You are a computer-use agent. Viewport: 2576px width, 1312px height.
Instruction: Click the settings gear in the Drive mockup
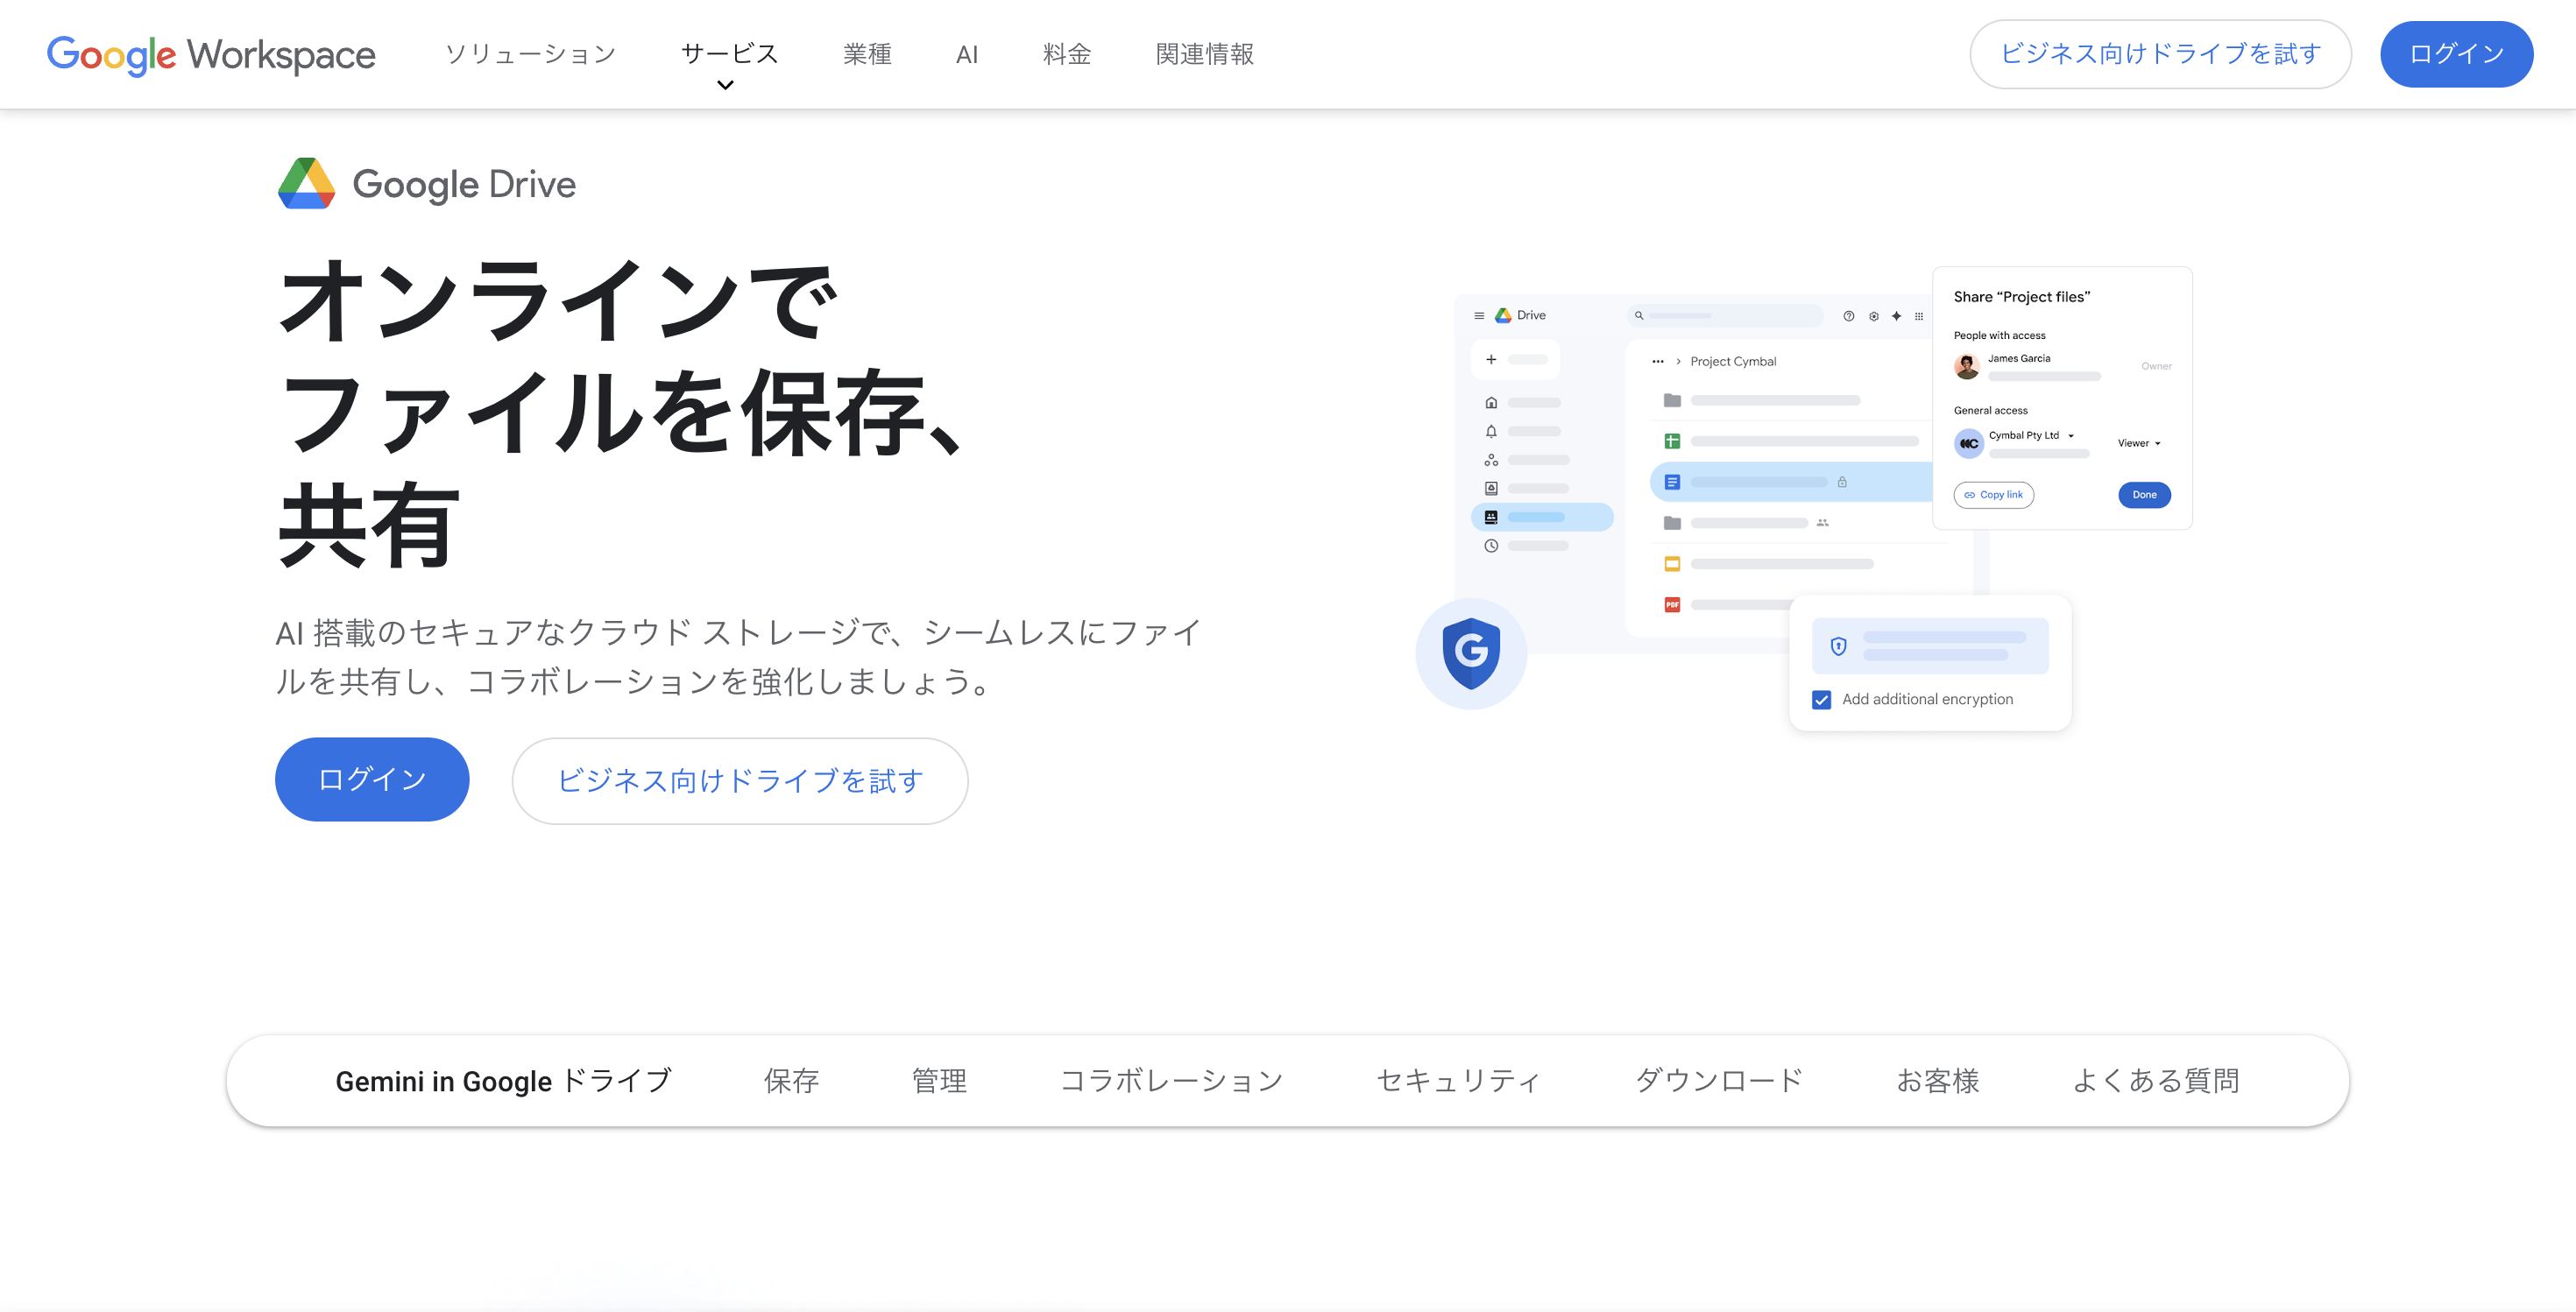point(1874,317)
